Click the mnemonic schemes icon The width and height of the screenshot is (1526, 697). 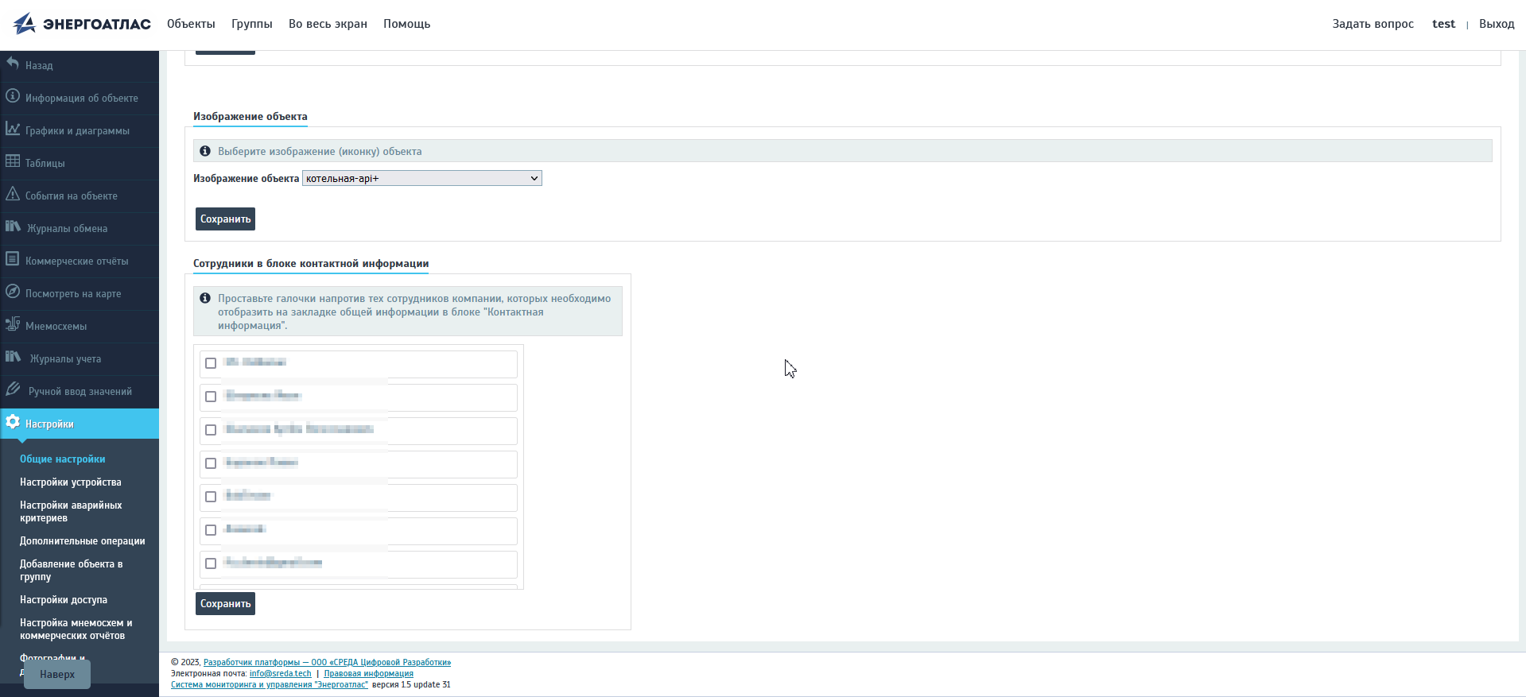[13, 324]
